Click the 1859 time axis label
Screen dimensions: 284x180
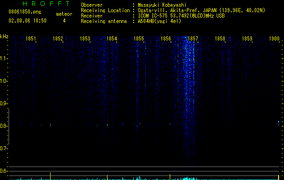[x=247, y=39]
